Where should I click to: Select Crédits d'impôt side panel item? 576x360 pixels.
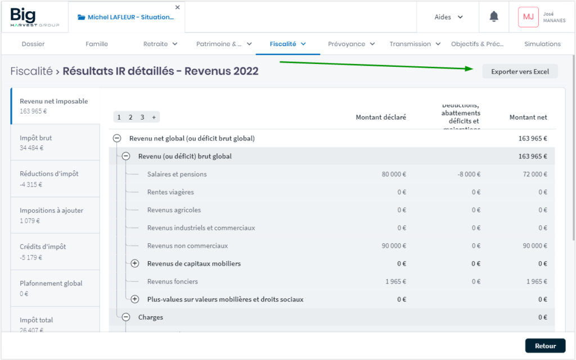click(x=55, y=252)
